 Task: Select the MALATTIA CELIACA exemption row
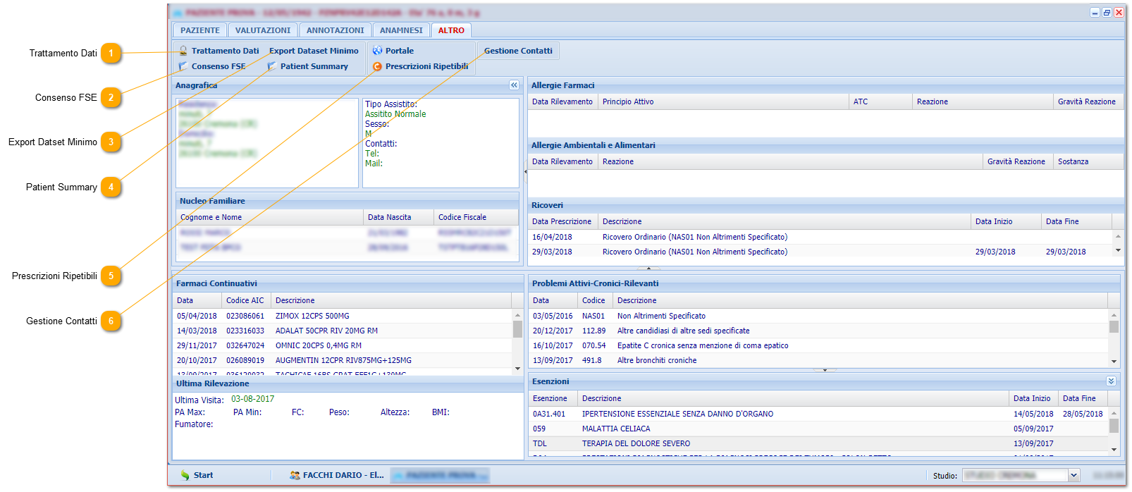pos(818,429)
